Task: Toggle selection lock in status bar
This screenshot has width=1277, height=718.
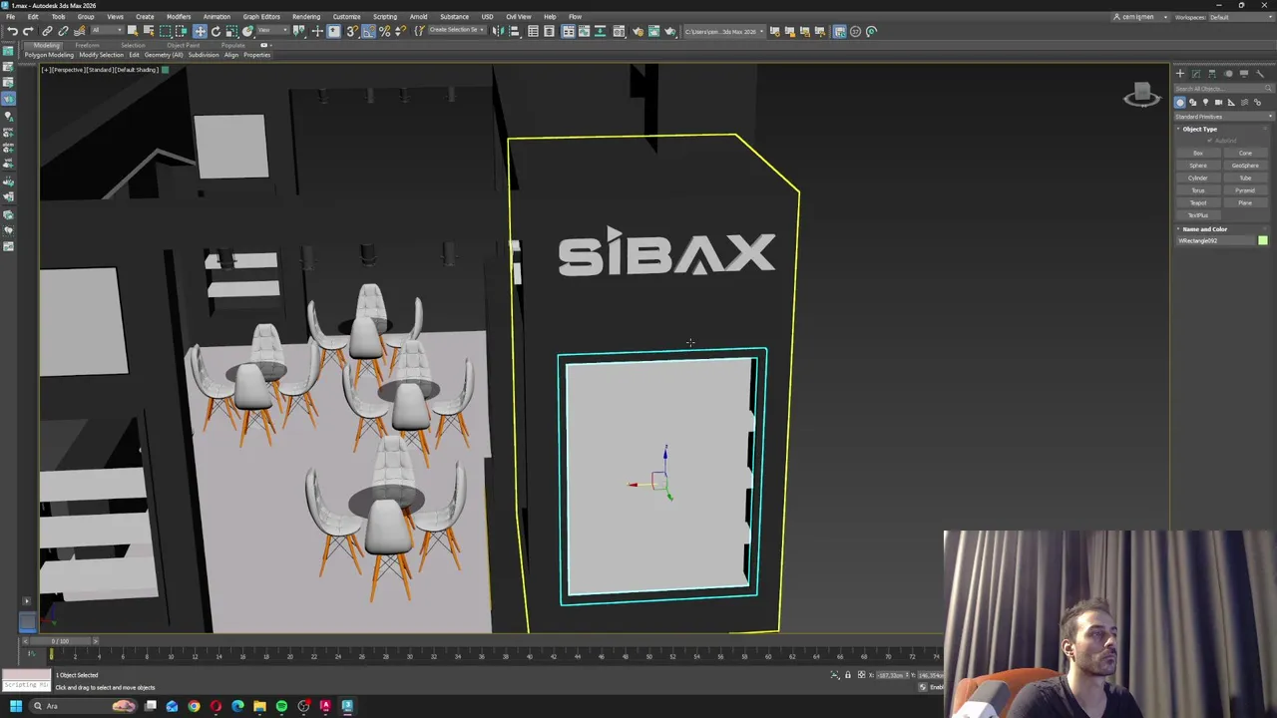Action: tap(847, 675)
